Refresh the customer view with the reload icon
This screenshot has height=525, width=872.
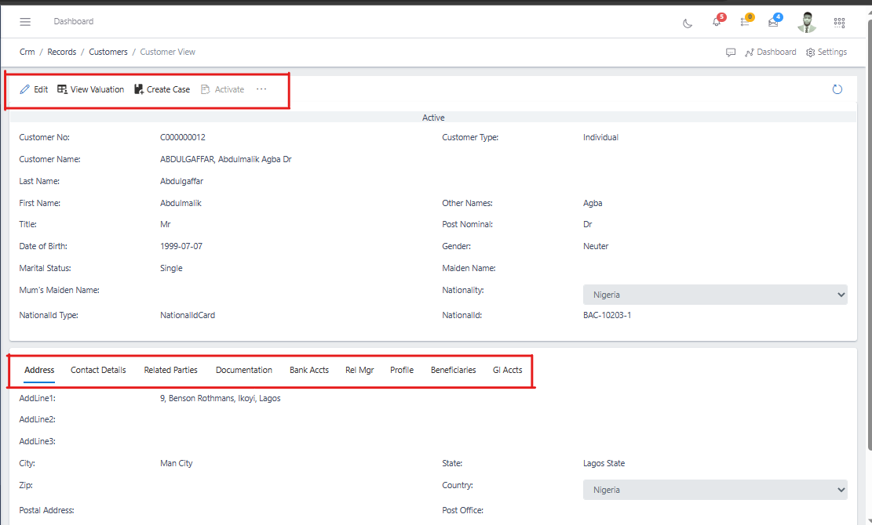click(x=837, y=89)
